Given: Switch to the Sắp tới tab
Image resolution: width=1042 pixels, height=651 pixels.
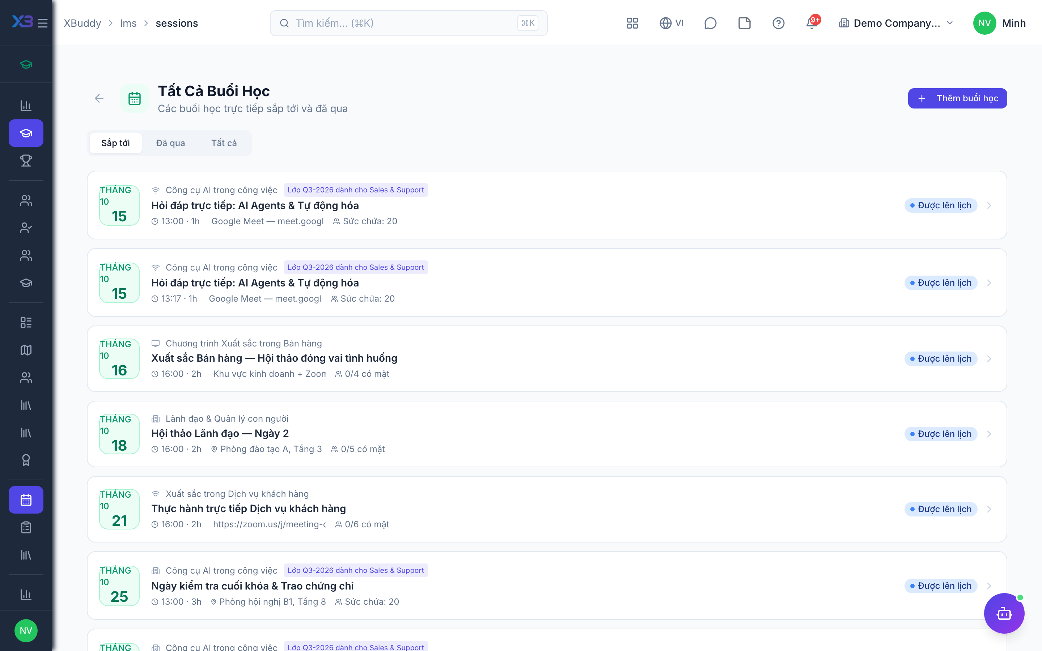Looking at the screenshot, I should (115, 143).
